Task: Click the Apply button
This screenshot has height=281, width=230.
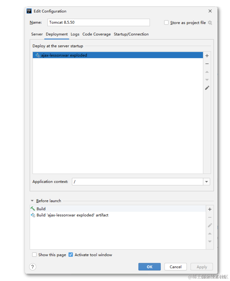Action: pos(202,267)
